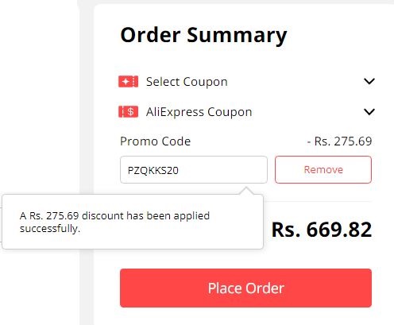The height and width of the screenshot is (325, 394).
Task: Click the minus Rs. 275.69 discount amount
Action: coord(339,141)
